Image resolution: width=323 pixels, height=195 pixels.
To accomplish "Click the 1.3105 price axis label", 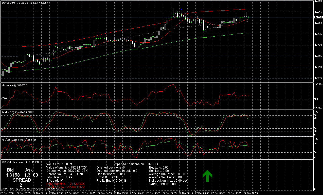I will click(318, 56).
